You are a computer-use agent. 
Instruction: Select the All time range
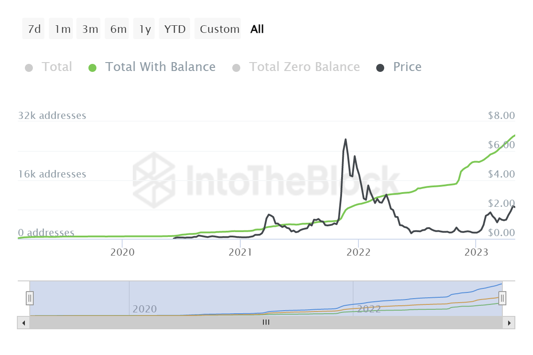click(257, 29)
